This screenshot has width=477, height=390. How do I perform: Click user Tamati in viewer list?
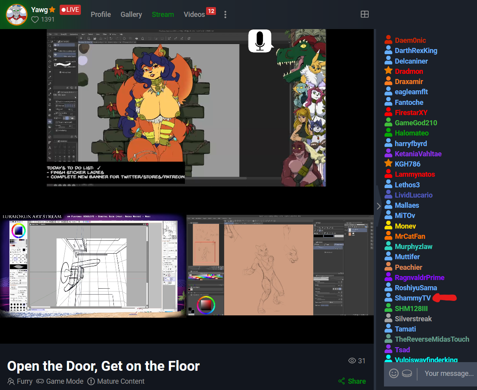tap(405, 329)
